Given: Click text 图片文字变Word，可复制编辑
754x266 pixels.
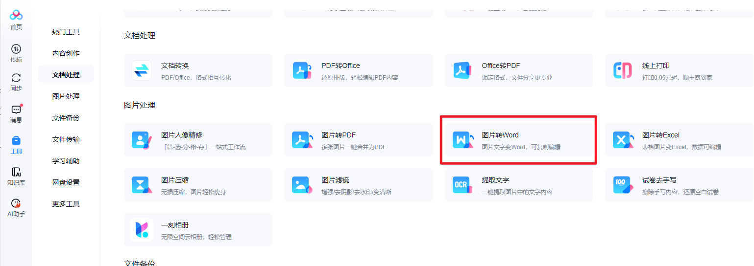Looking at the screenshot, I should 521,147.
